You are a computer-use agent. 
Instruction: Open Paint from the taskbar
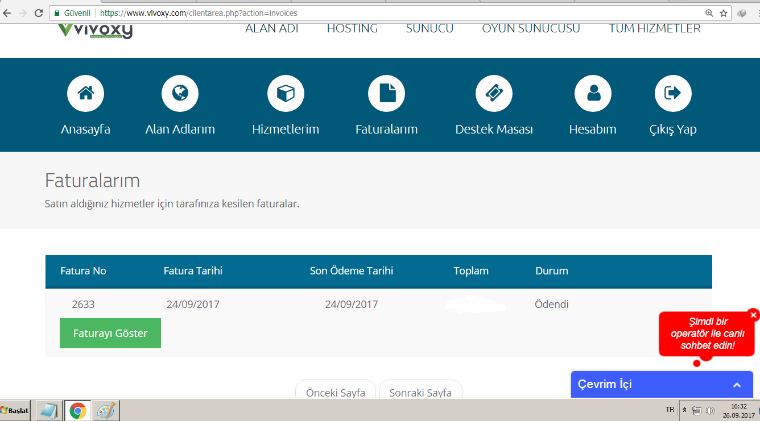coord(106,410)
